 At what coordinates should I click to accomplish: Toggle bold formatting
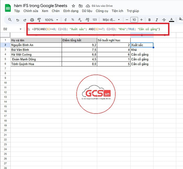pos(150,20)
